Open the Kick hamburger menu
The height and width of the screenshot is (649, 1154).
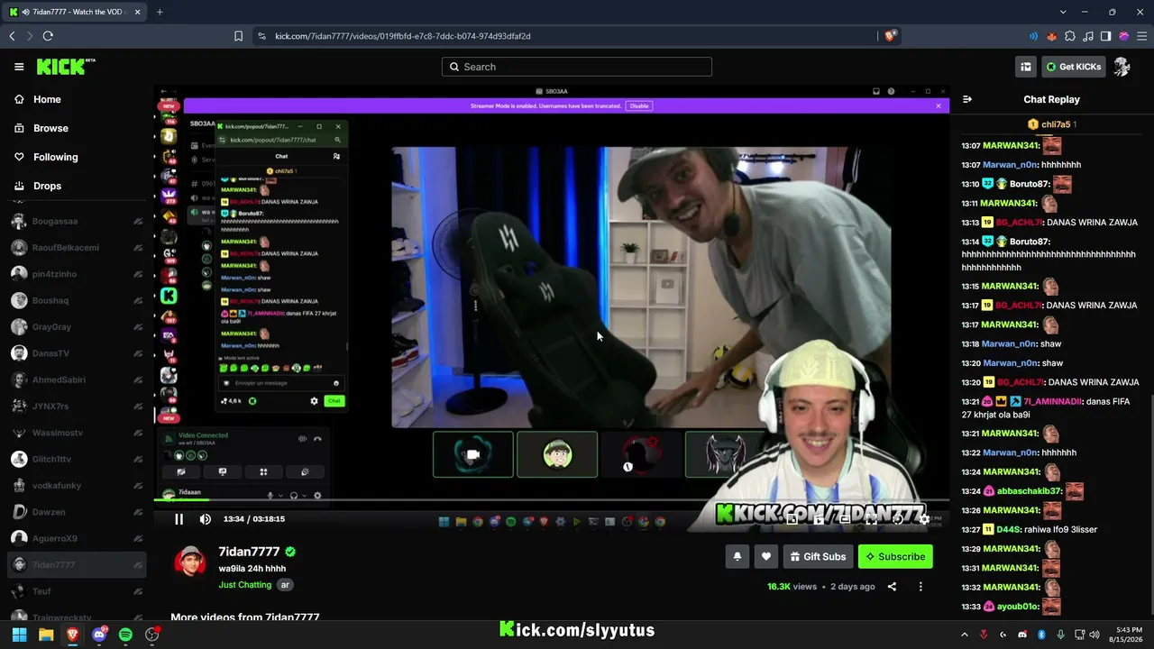19,67
